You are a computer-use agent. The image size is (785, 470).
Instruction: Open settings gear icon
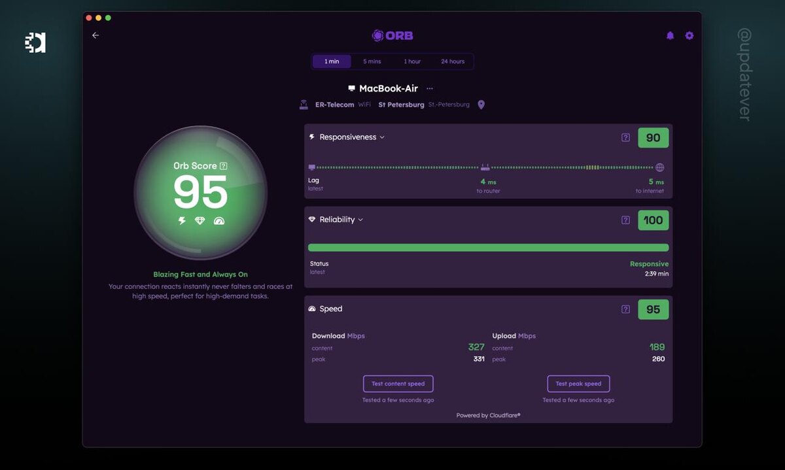[x=689, y=36]
